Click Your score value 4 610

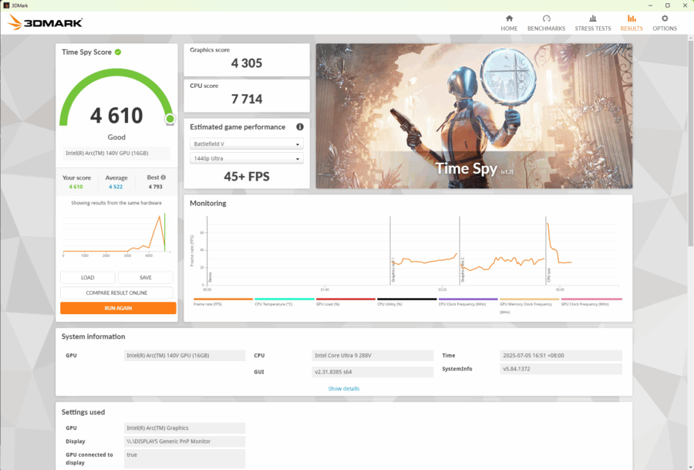click(76, 187)
